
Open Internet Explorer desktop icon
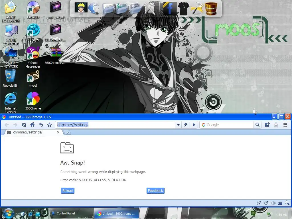coord(11,103)
